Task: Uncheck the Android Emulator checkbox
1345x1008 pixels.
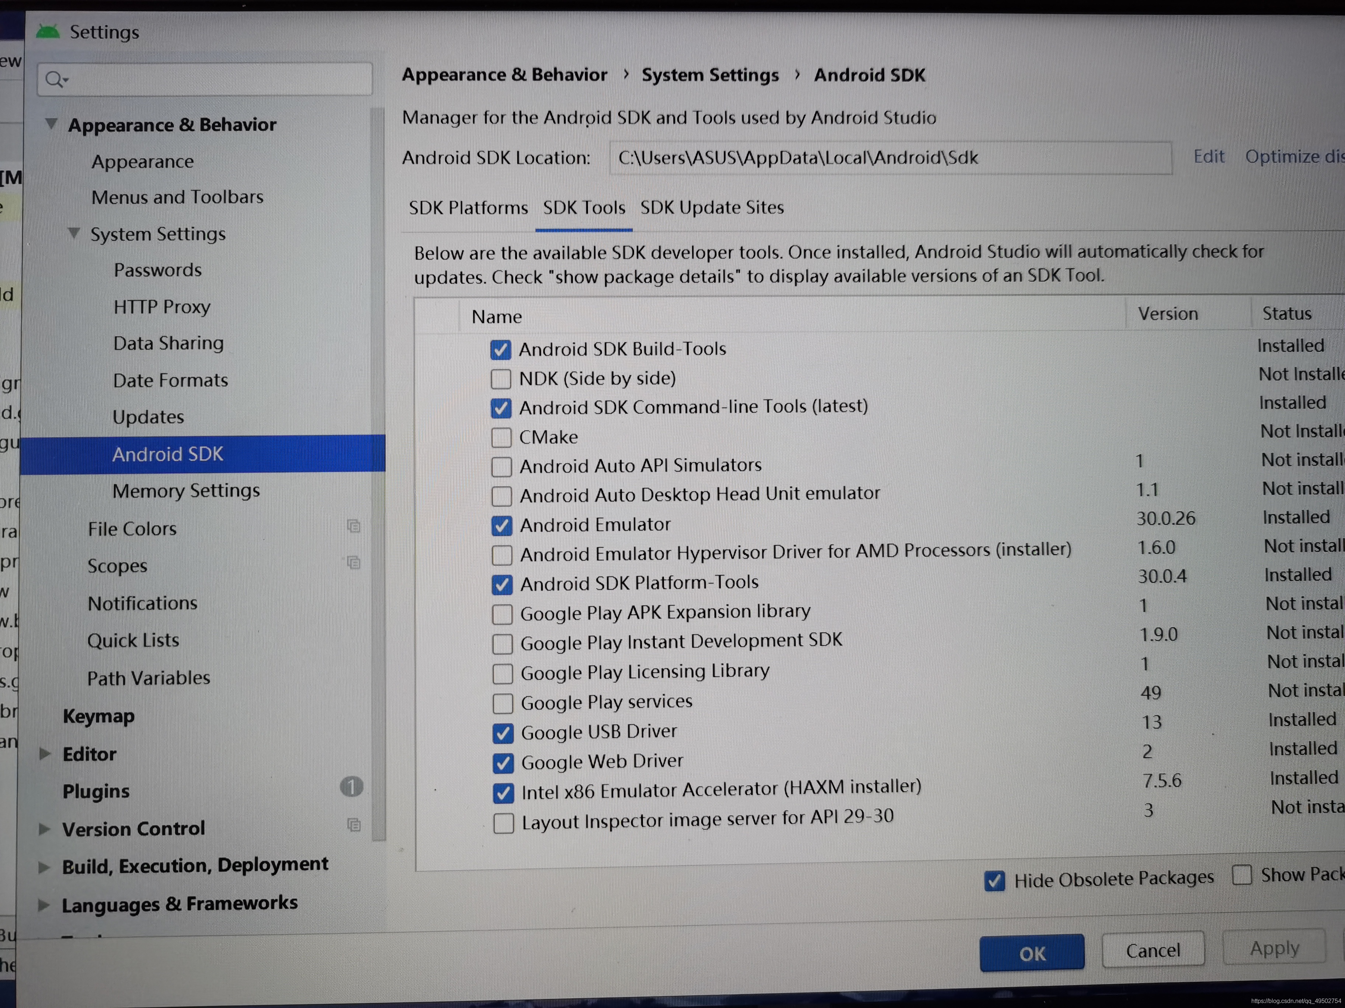Action: pyautogui.click(x=502, y=526)
